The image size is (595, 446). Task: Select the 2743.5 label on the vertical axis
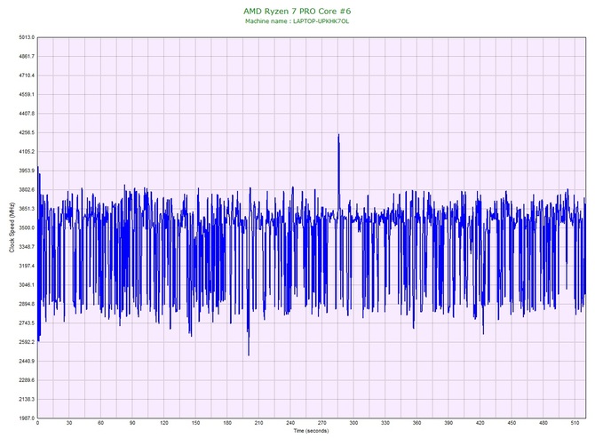click(24, 323)
